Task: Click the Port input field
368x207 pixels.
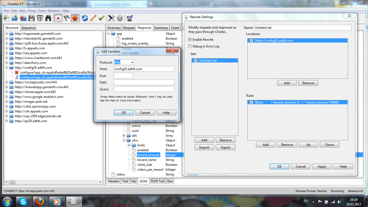Action: pyautogui.click(x=123, y=76)
